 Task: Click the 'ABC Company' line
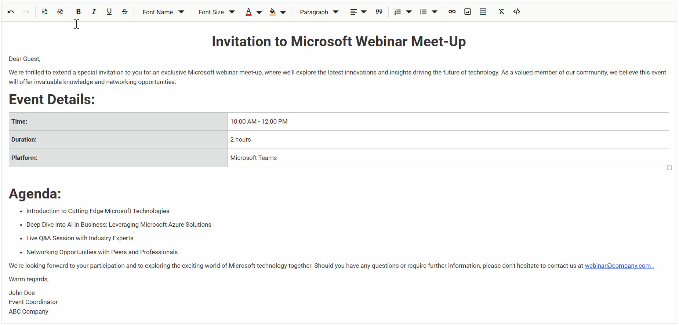coord(29,311)
